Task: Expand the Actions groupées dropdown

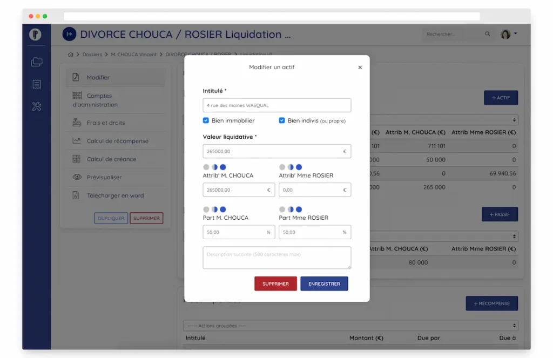Action: point(350,326)
